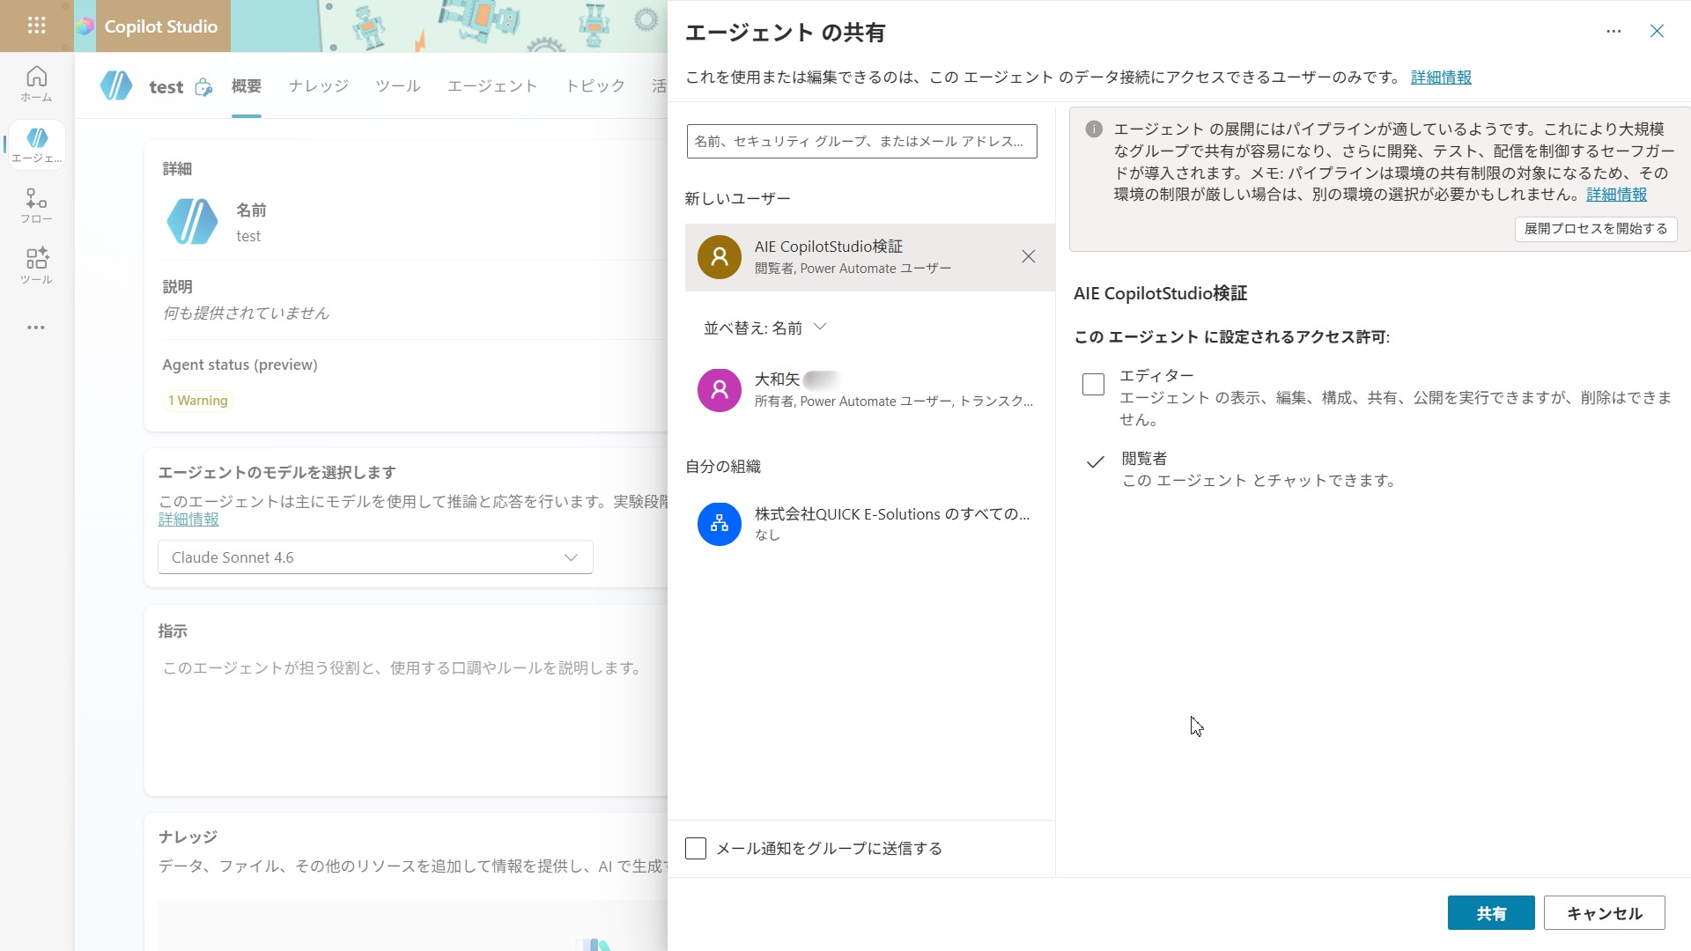Switch to the エージェント tab

point(492,86)
